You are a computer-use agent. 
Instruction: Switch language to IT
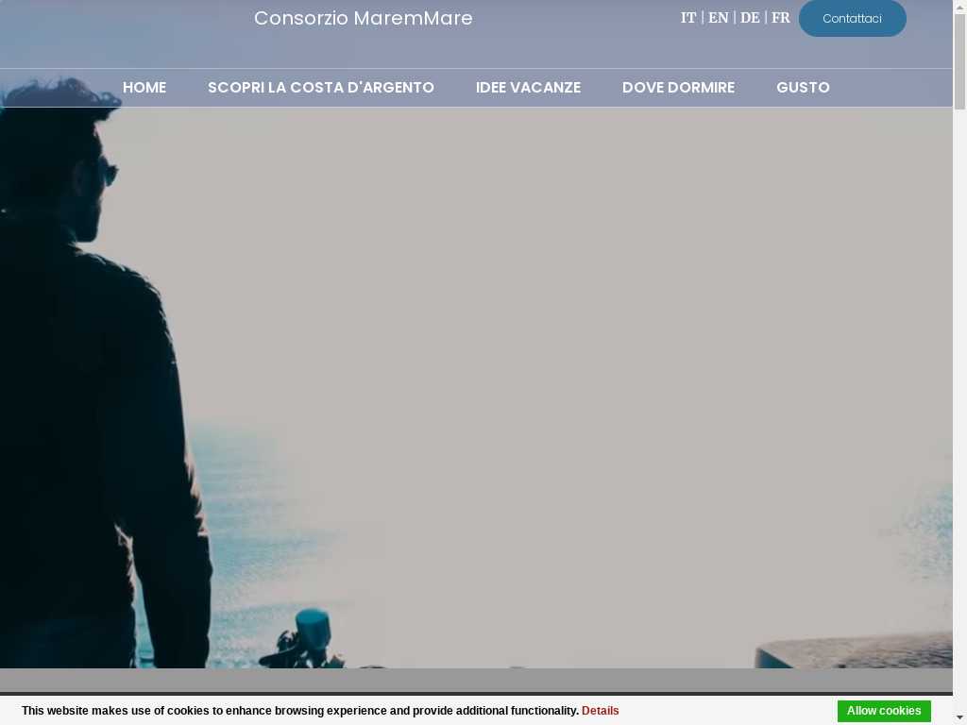tap(688, 18)
